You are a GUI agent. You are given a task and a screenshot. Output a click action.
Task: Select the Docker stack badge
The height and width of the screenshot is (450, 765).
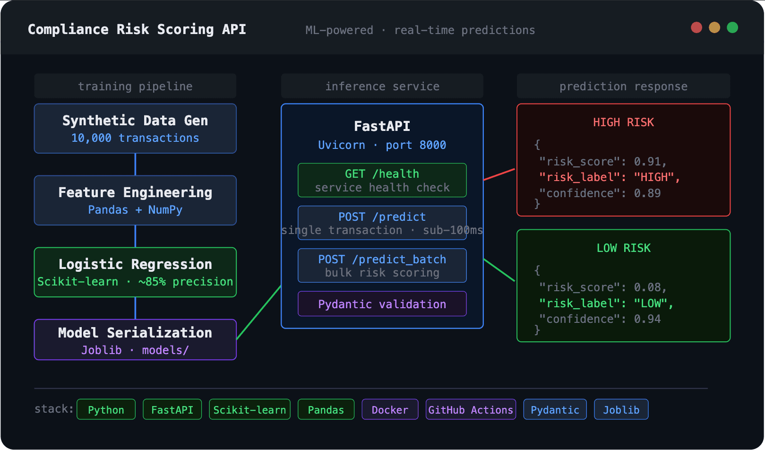click(x=390, y=409)
